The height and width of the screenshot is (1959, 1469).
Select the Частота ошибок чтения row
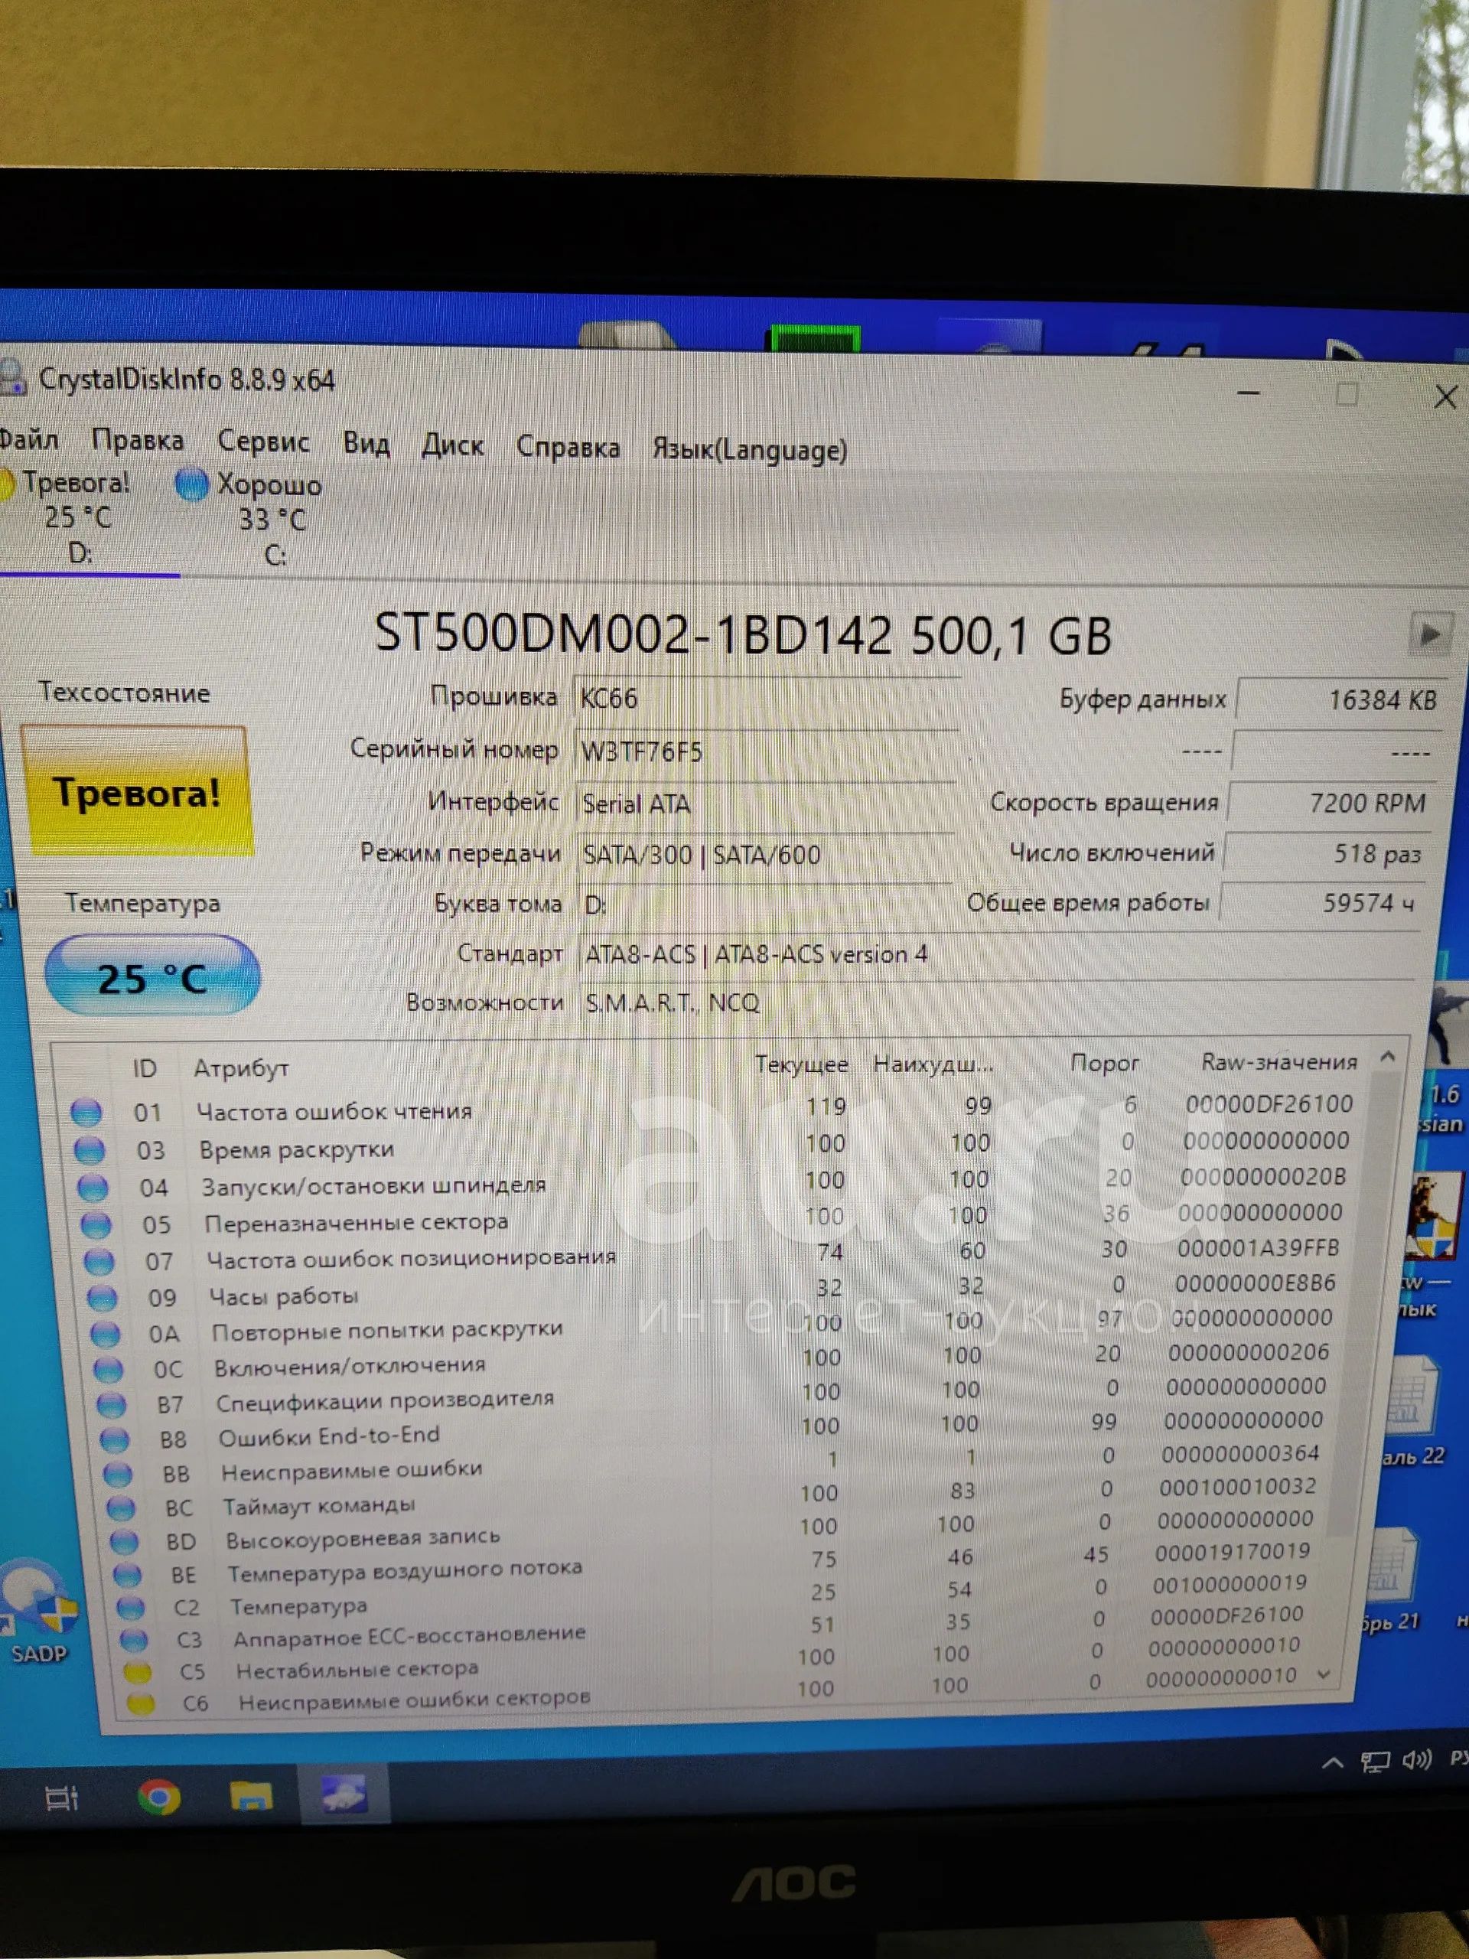click(x=712, y=1108)
